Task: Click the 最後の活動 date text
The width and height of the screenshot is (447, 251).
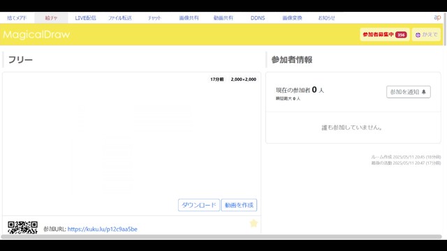Action: (x=406, y=163)
